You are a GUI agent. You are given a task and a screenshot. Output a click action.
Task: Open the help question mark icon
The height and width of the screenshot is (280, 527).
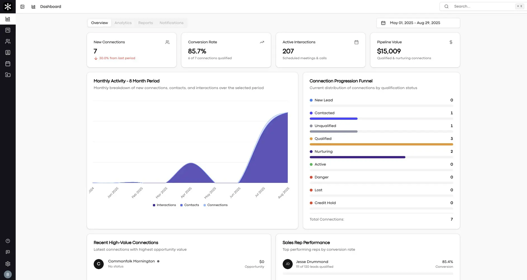coord(8,241)
